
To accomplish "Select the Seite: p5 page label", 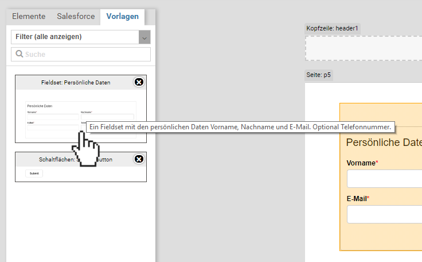I will click(x=319, y=75).
